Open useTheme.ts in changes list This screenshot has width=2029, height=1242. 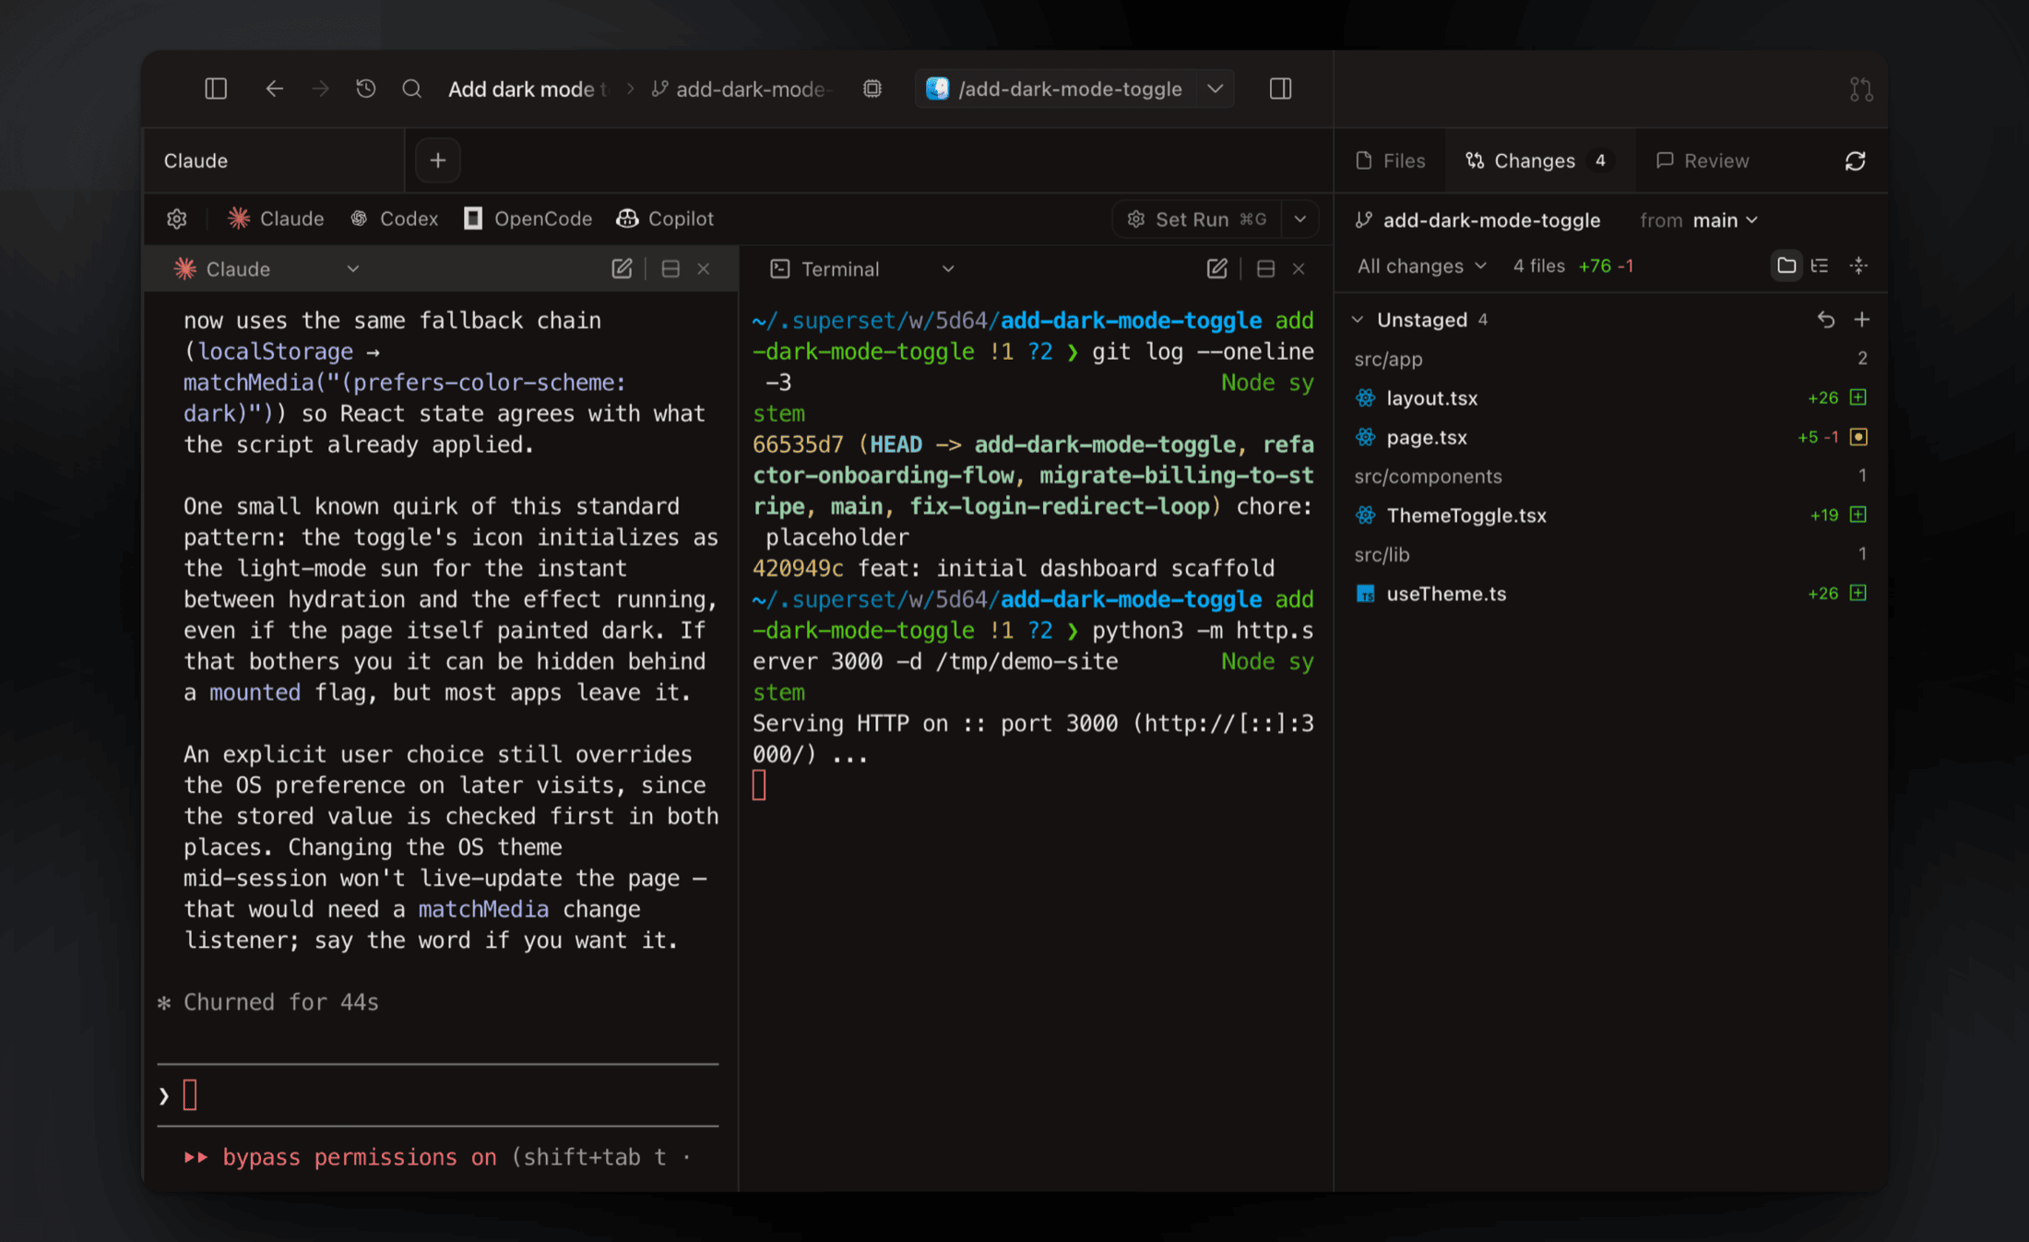click(1610, 594)
